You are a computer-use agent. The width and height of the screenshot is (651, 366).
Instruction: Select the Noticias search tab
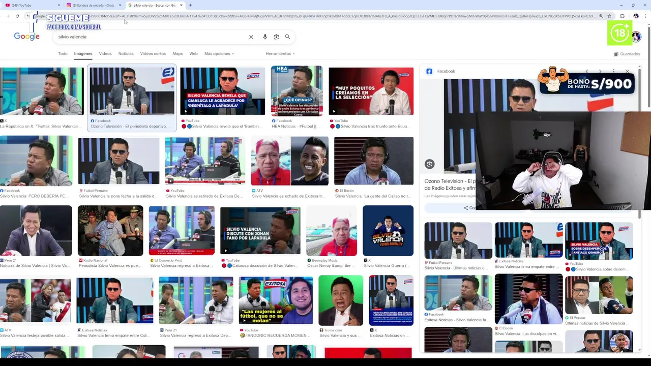coord(126,53)
